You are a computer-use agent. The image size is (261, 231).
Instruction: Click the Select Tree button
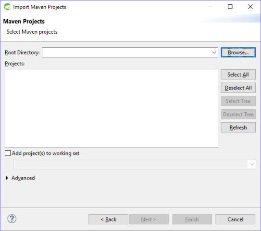click(238, 101)
